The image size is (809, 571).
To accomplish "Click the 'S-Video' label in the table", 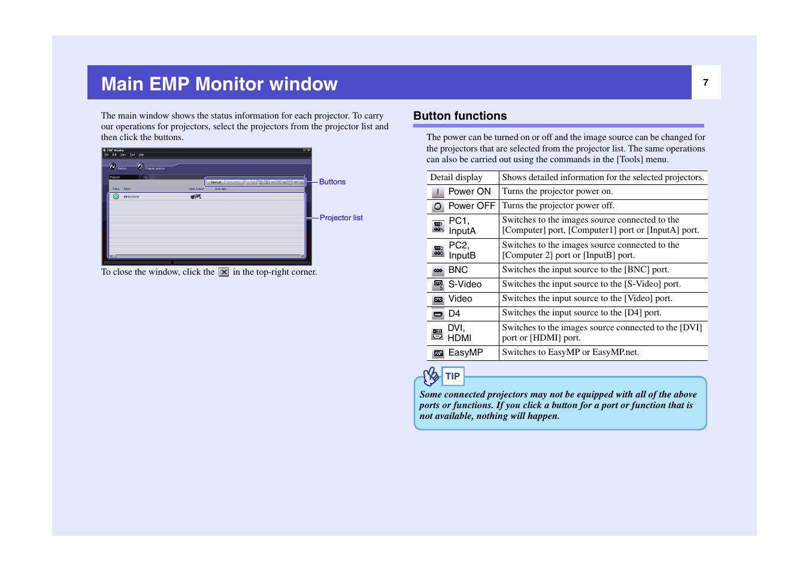I will pyautogui.click(x=465, y=284).
